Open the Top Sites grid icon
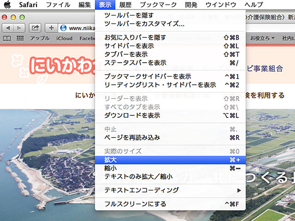295x221 pixels. (20, 38)
